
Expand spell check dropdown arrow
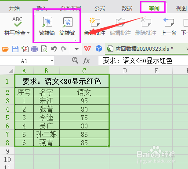click(29, 33)
